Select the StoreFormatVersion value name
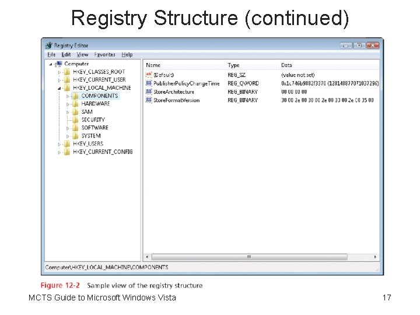Image resolution: width=420 pixels, height=315 pixels. coord(176,100)
